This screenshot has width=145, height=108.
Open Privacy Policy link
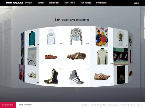tap(102, 105)
